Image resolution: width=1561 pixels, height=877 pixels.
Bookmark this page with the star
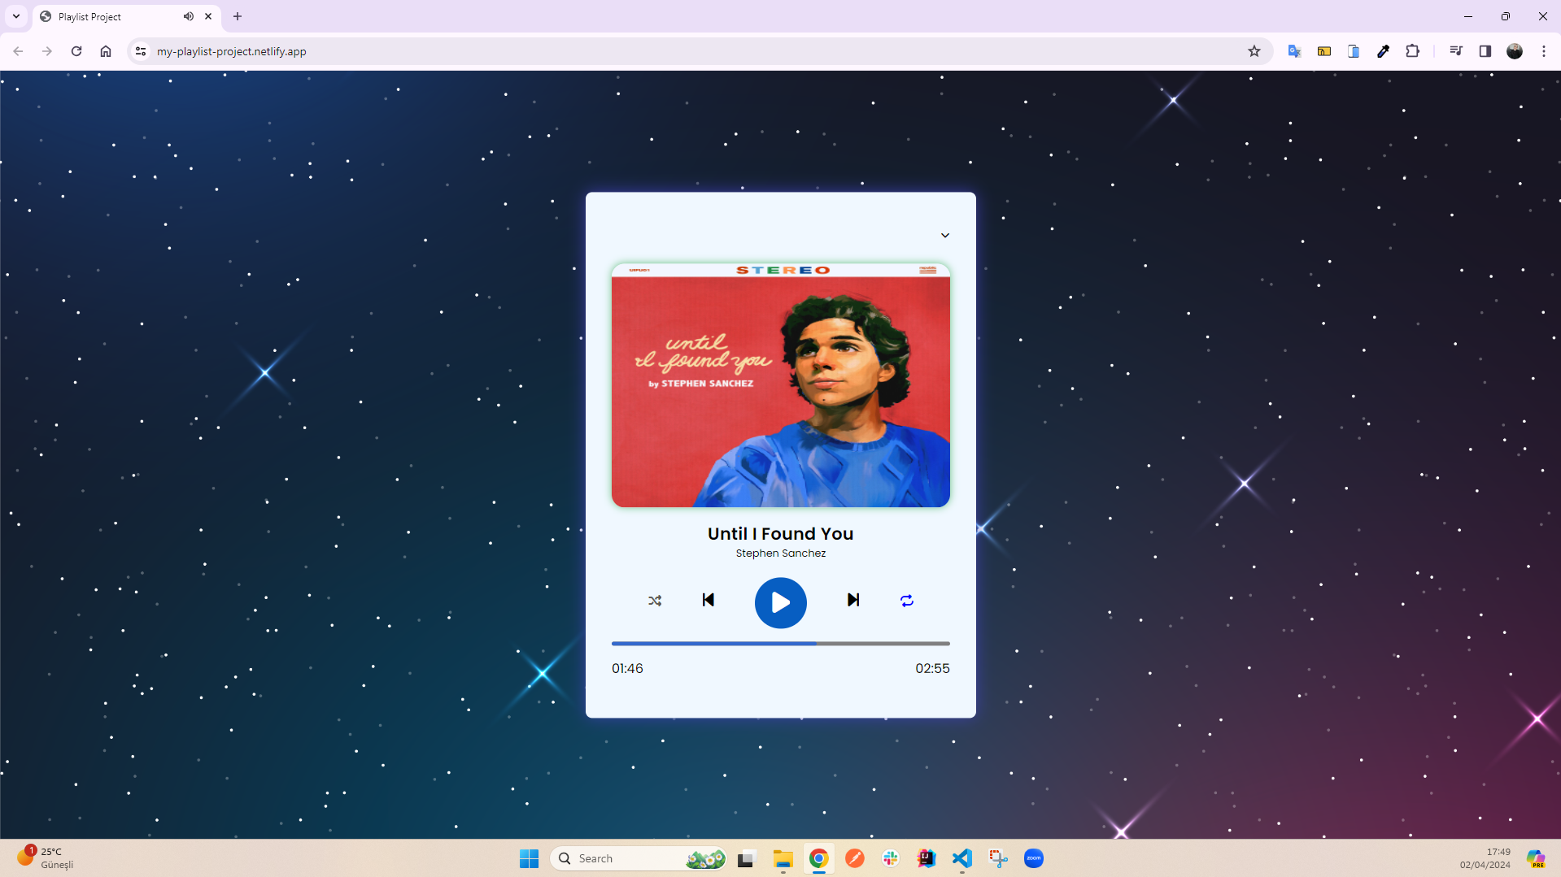click(x=1254, y=51)
